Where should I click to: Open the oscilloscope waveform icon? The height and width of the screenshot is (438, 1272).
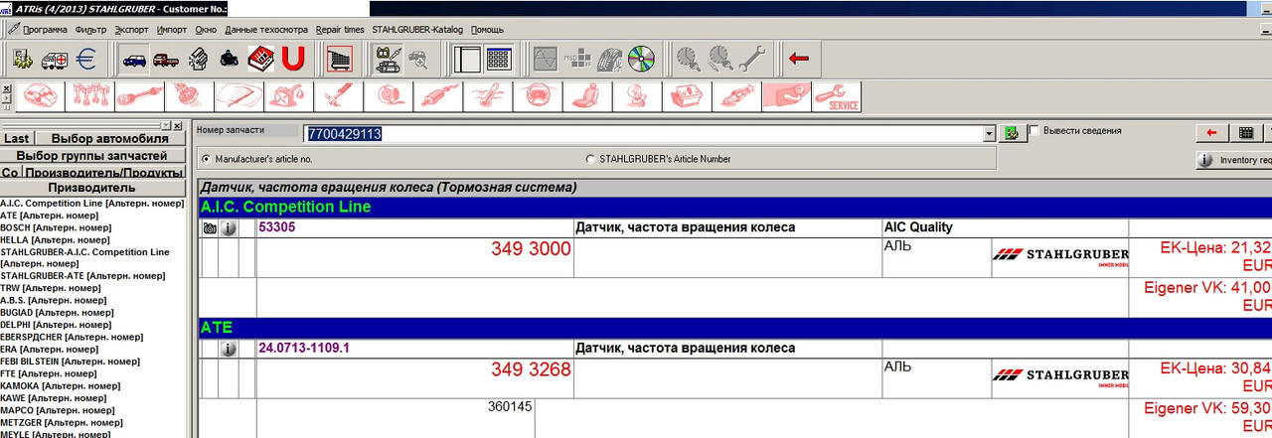(x=547, y=60)
